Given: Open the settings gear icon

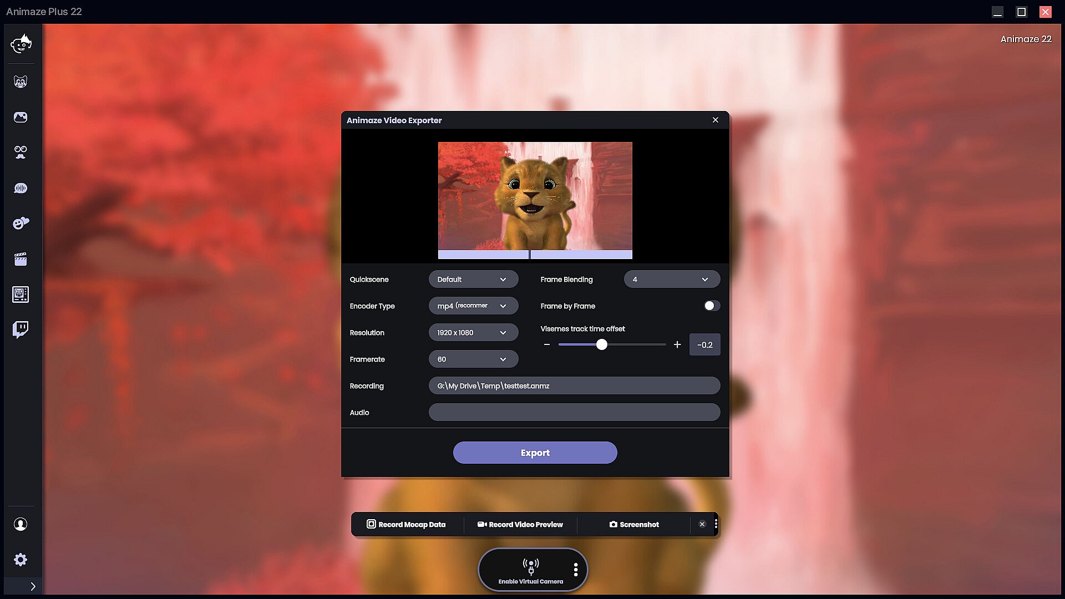Looking at the screenshot, I should click(x=21, y=560).
